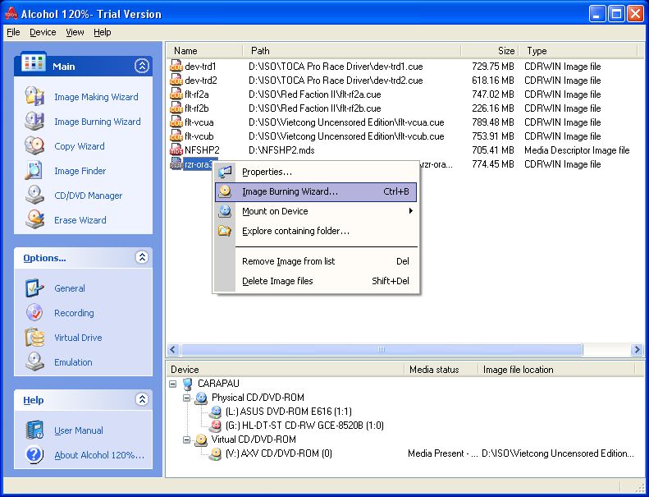Collapse the Virtual CD/DVD-ROM node
Viewport: 649px width, 497px height.
(187, 439)
